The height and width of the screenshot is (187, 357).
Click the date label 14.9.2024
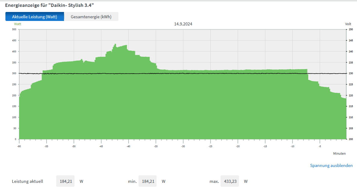[x=183, y=24]
